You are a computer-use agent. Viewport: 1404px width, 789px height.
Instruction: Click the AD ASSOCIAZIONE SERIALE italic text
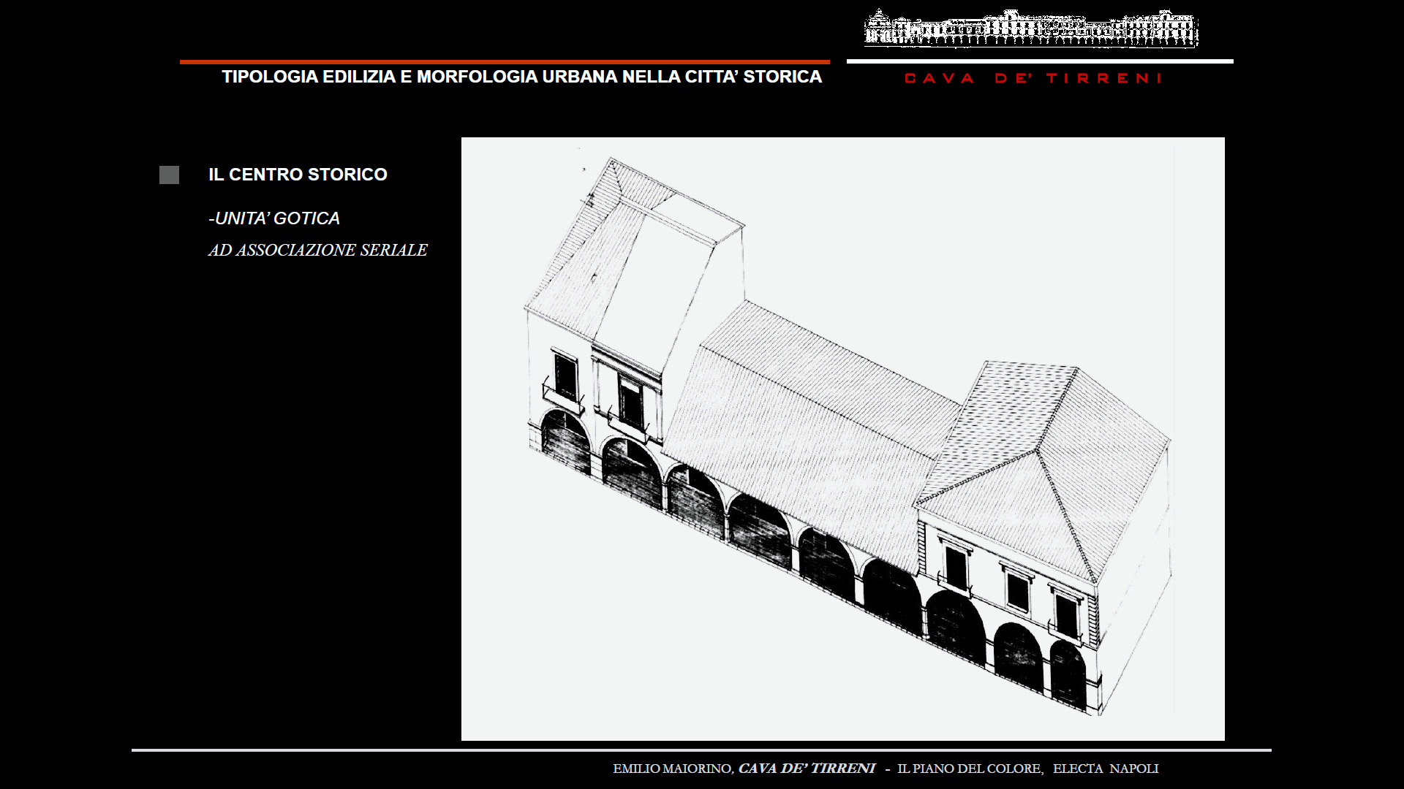pos(317,250)
